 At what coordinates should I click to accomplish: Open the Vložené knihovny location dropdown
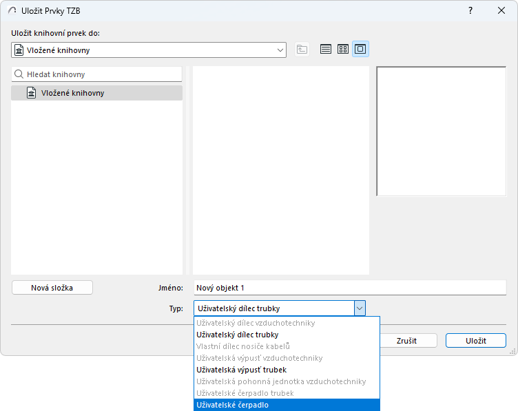pos(149,50)
